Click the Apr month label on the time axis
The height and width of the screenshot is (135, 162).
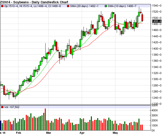[82, 133]
